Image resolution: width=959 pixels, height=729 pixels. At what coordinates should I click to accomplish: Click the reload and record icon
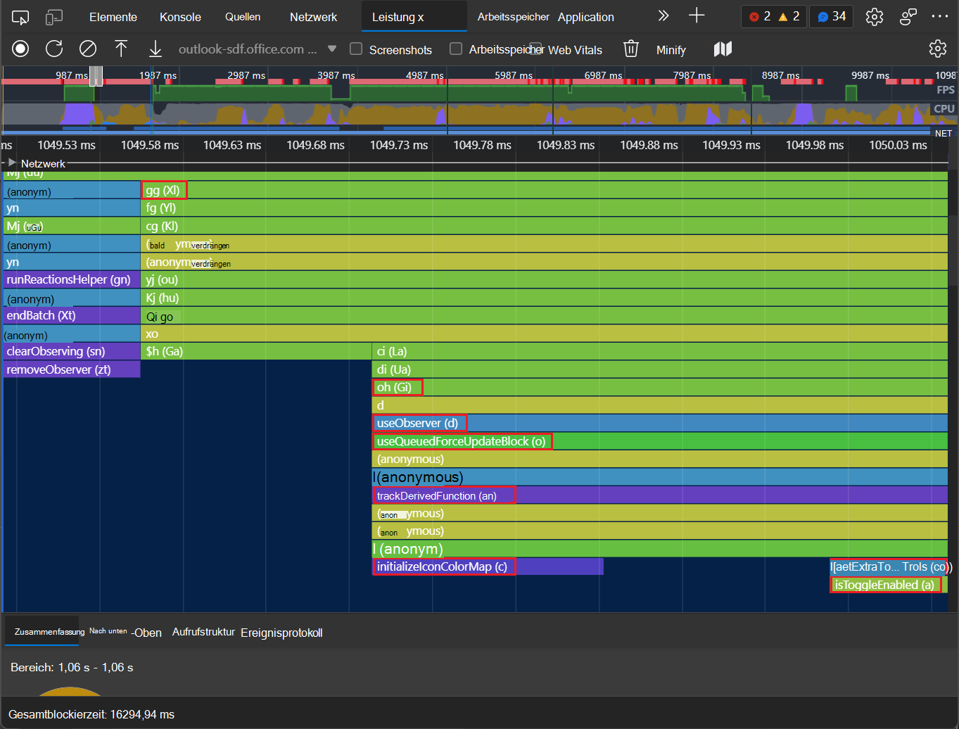54,49
